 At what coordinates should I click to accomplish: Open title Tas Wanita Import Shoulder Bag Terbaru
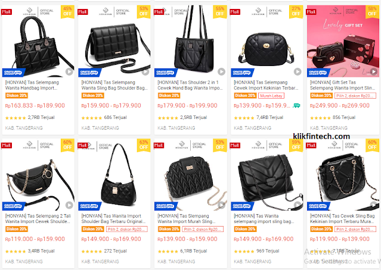coord(113,219)
